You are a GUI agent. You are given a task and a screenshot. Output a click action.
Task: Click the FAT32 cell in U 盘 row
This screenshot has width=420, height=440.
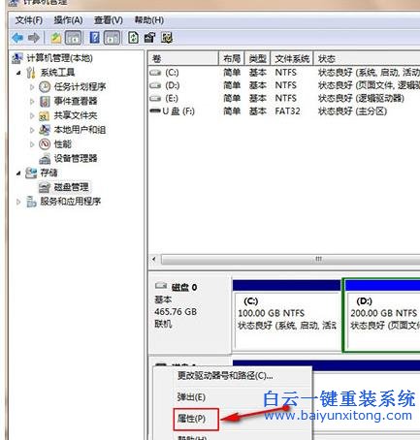(287, 111)
